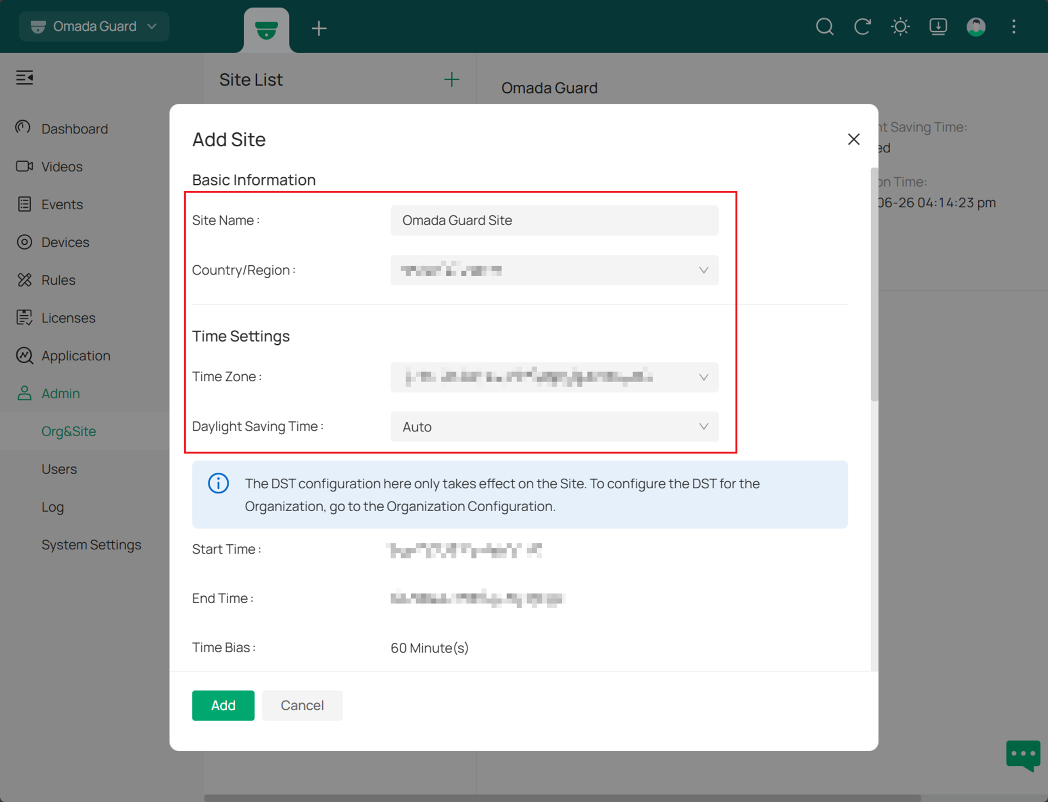
Task: Open Devices in sidebar
Action: click(x=65, y=242)
